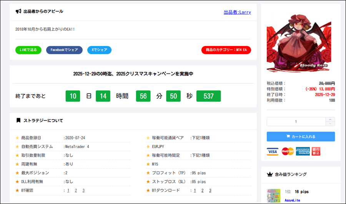
Task: Click the American Express payment icon
Action: [303, 151]
